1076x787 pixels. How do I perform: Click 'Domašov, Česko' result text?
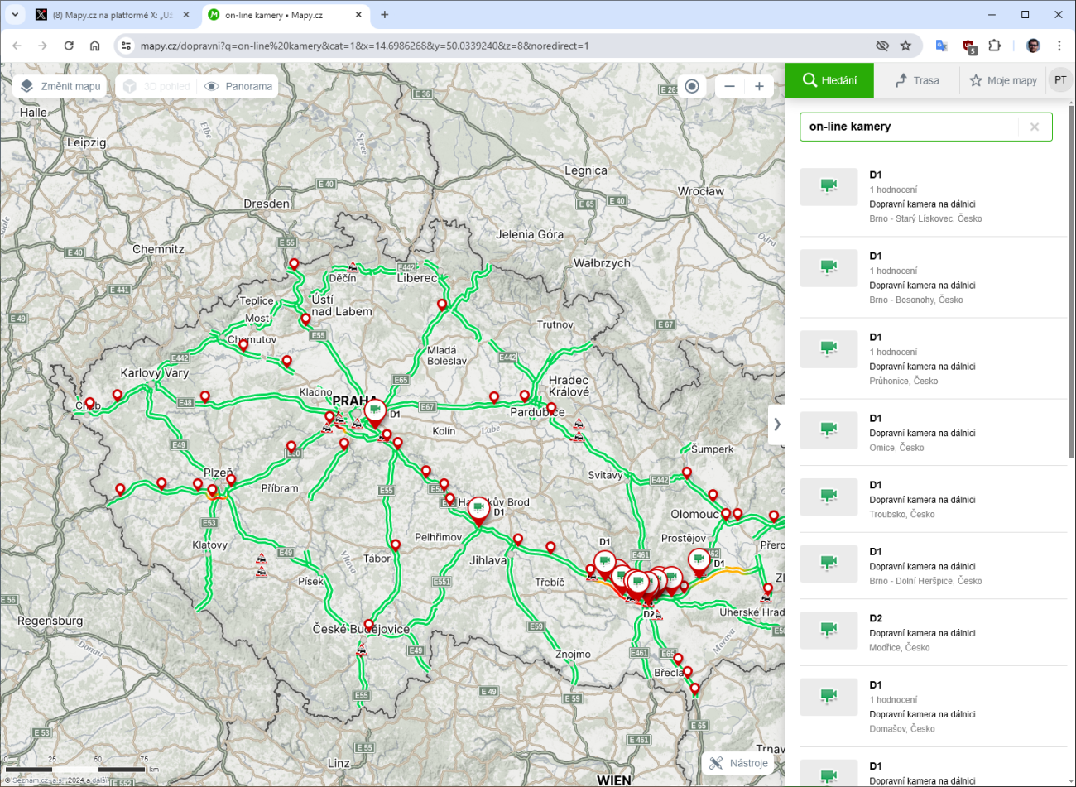(902, 729)
